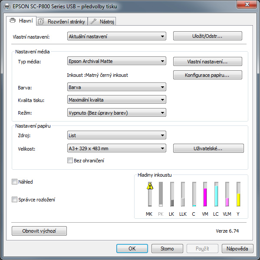Check the Náhled checkbox
260x260 pixels.
point(14,182)
